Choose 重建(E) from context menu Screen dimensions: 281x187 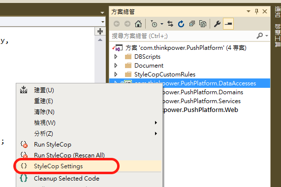click(89, 101)
